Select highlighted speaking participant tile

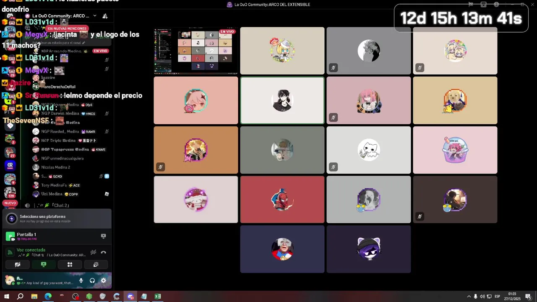(x=282, y=100)
